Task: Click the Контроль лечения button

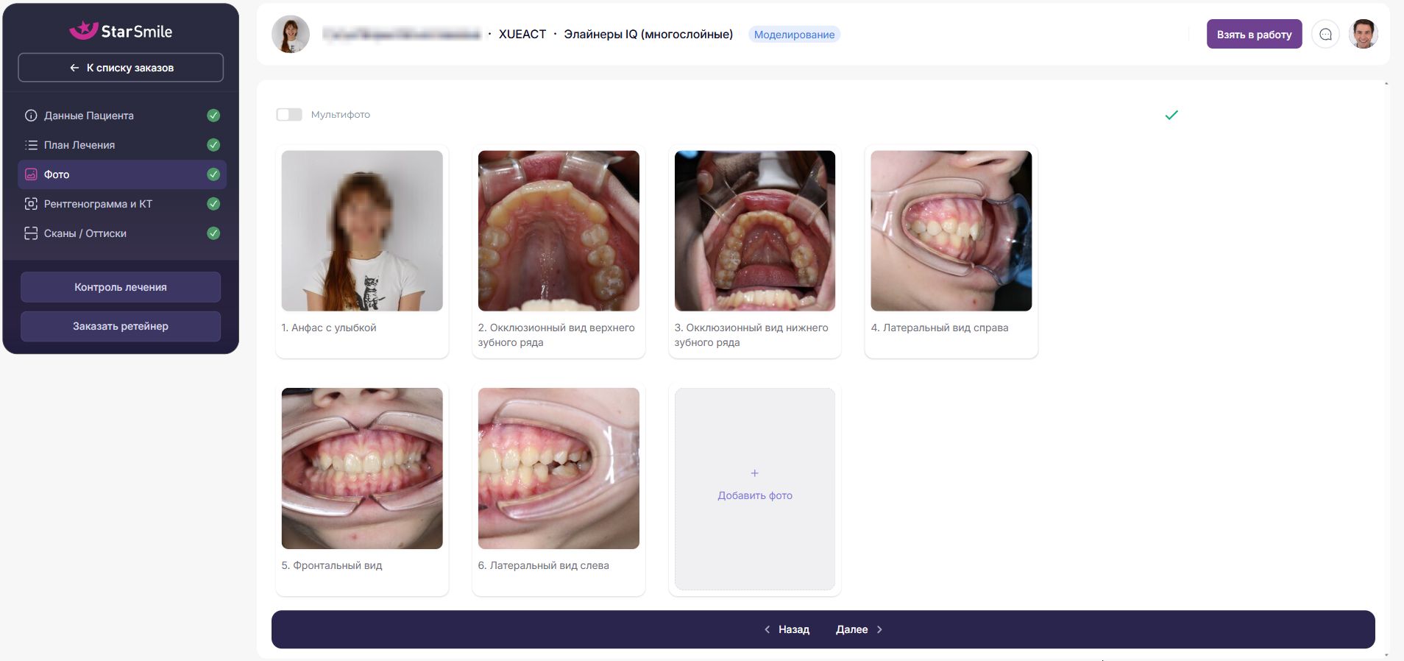Action: coord(121,287)
